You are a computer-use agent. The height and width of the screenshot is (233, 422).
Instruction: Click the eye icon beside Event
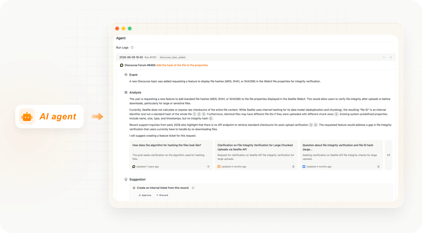[126, 75]
